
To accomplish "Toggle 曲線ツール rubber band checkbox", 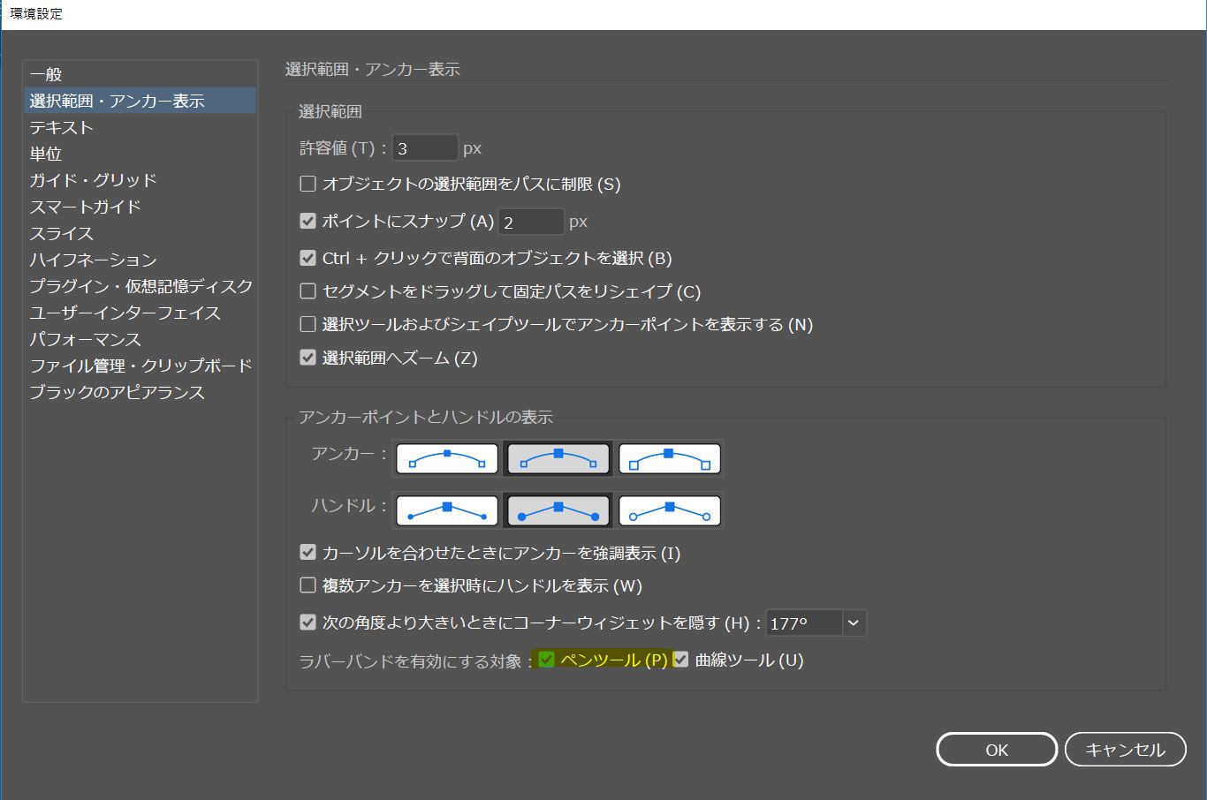I will pos(680,660).
